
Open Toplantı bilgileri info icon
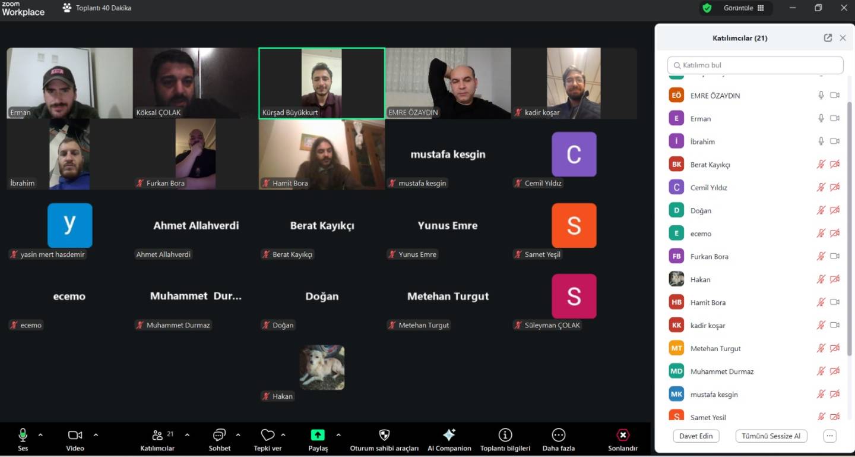505,435
